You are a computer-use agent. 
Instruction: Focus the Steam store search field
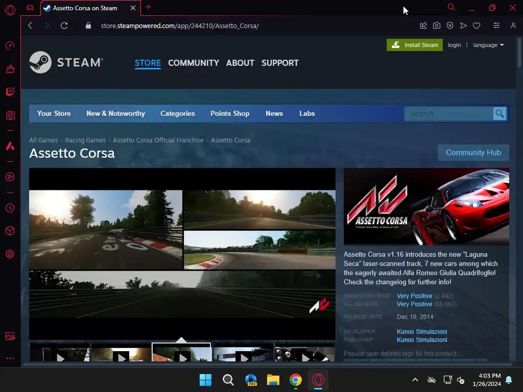448,114
